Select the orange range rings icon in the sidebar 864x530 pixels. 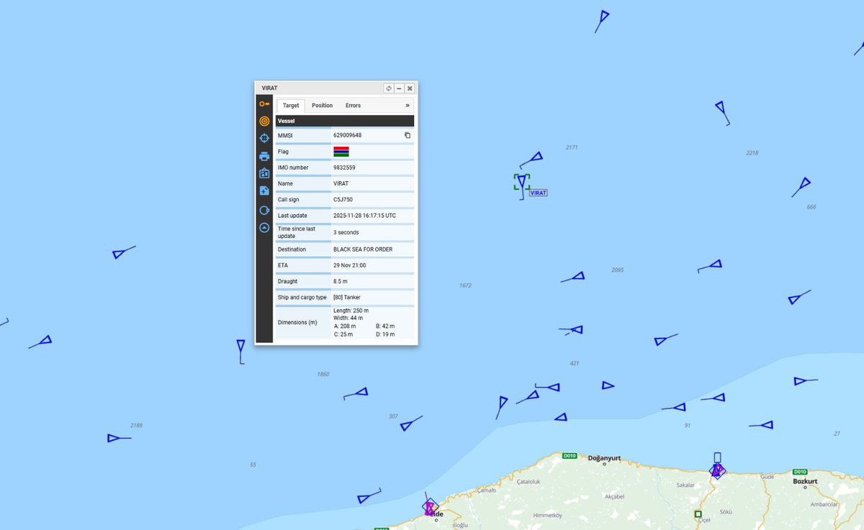click(264, 121)
